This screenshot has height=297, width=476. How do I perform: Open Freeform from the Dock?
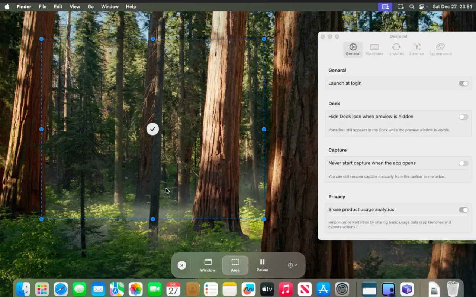click(248, 289)
